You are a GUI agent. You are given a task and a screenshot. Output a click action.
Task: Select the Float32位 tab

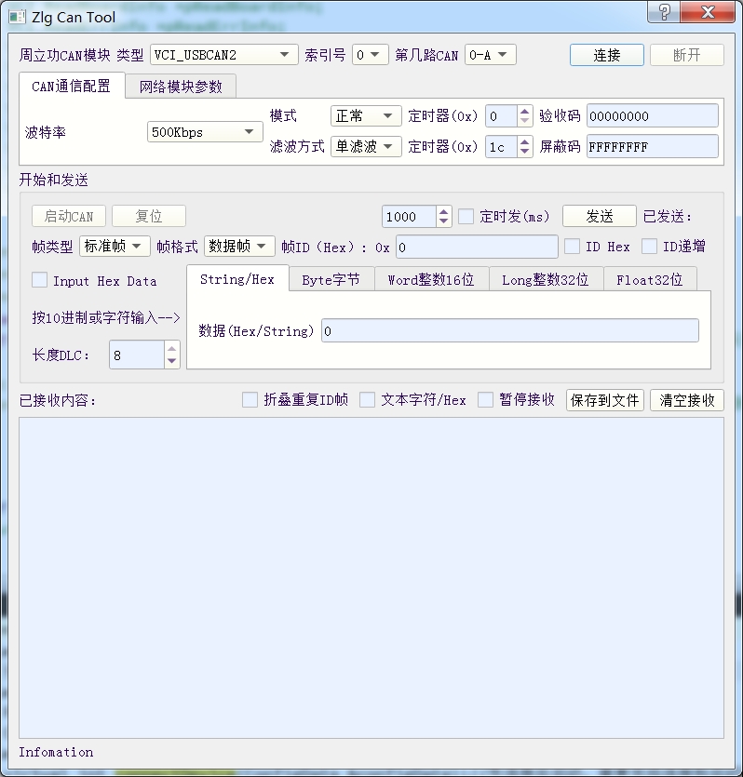(x=649, y=280)
